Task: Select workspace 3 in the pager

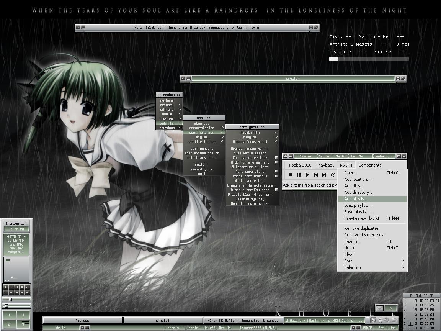Action: pos(23,315)
